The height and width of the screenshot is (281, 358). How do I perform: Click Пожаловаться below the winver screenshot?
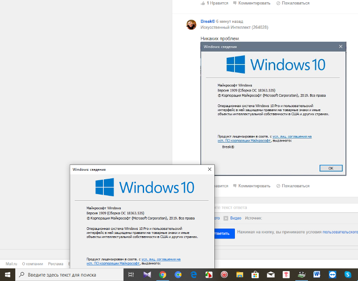pyautogui.click(x=293, y=186)
